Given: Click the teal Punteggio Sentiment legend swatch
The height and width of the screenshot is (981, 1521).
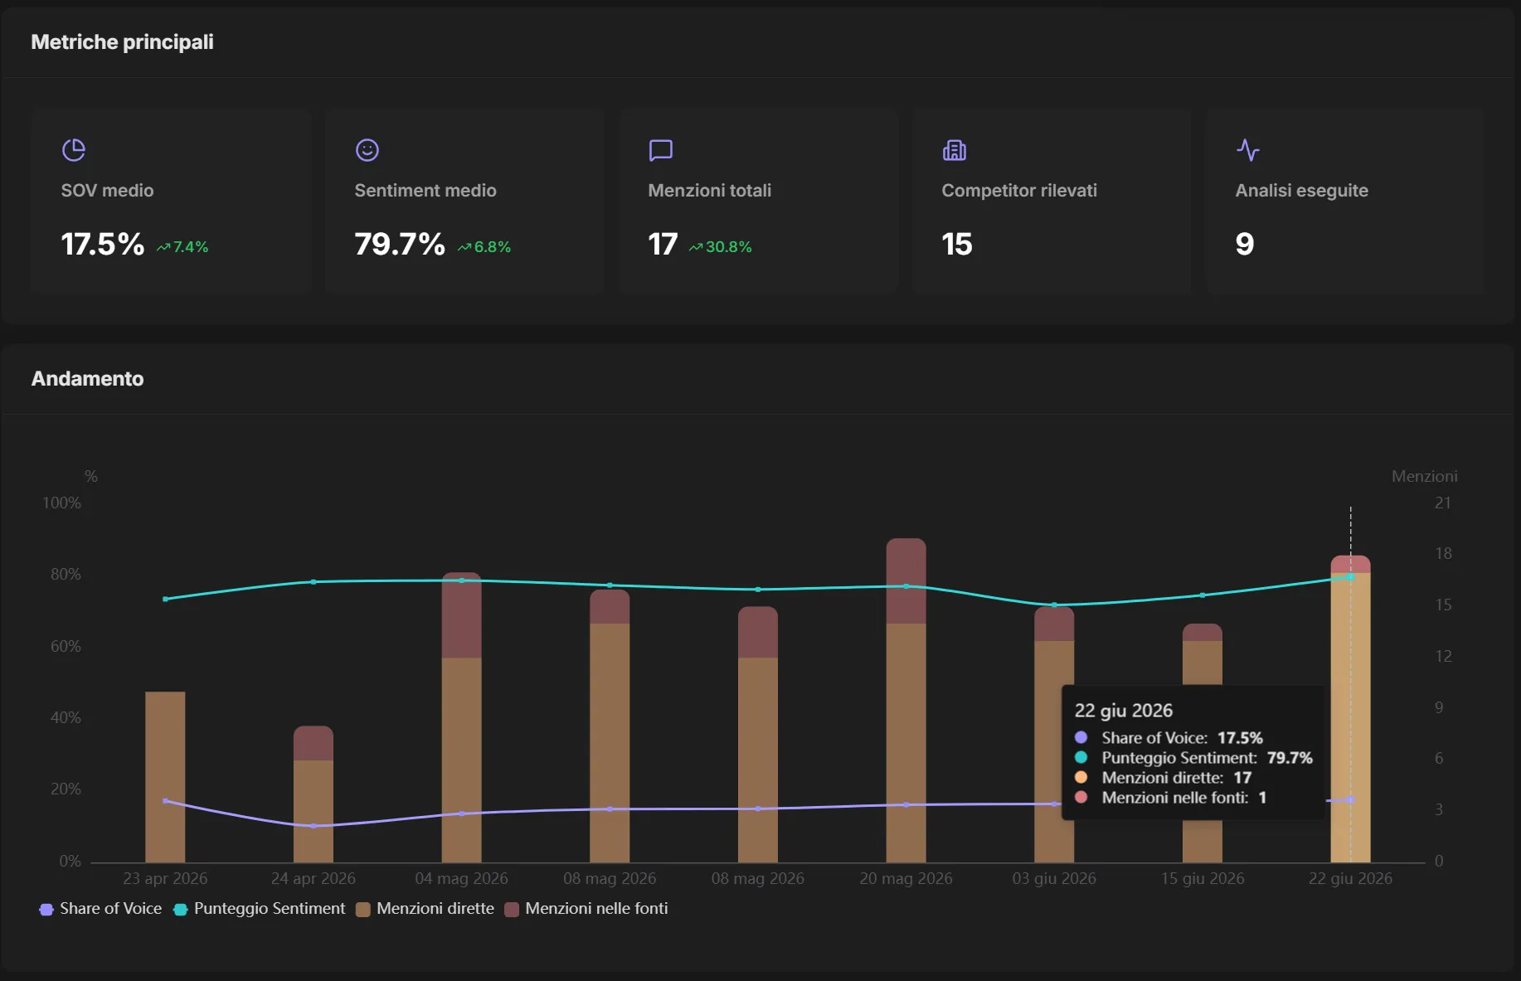Looking at the screenshot, I should (181, 910).
